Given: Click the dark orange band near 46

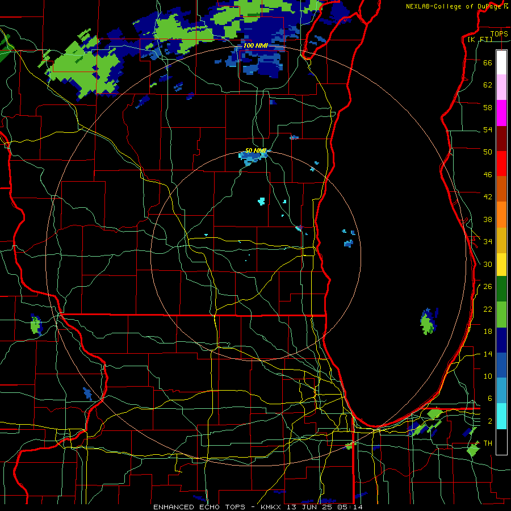Looking at the screenshot, I should 501,189.
